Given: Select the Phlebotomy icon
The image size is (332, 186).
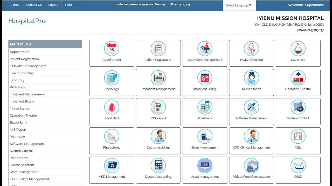Looking at the screenshot, I should click(112, 136).
